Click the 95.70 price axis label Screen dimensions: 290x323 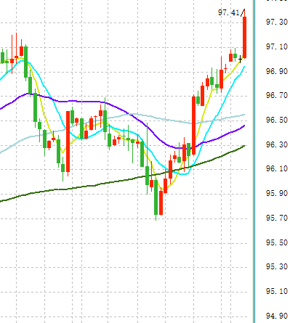click(x=277, y=218)
